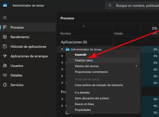159x117 pixels.
Task: Select Crear archivo de volcado de memoria
Action: (99, 85)
